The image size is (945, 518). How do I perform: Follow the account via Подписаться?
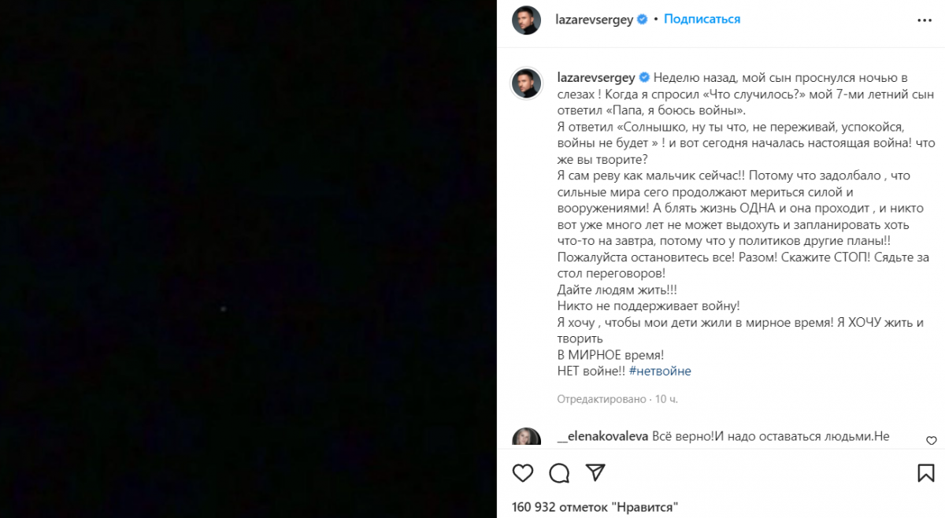point(702,19)
